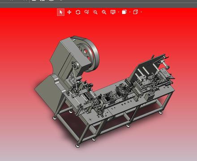
Task: Select the frontmost leveling foot of frame
Action: [77, 146]
